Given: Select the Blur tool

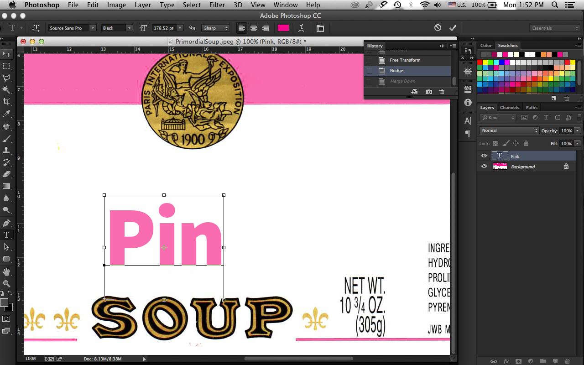Looking at the screenshot, I should click(x=6, y=198).
